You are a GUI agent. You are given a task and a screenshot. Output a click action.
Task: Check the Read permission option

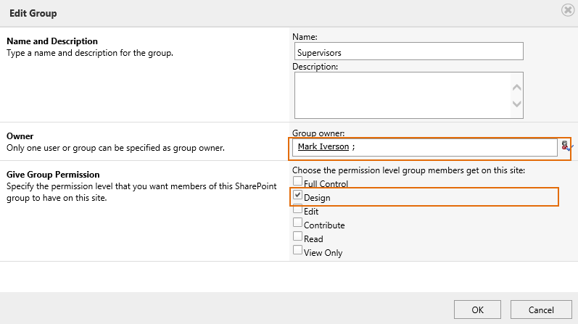tap(297, 237)
